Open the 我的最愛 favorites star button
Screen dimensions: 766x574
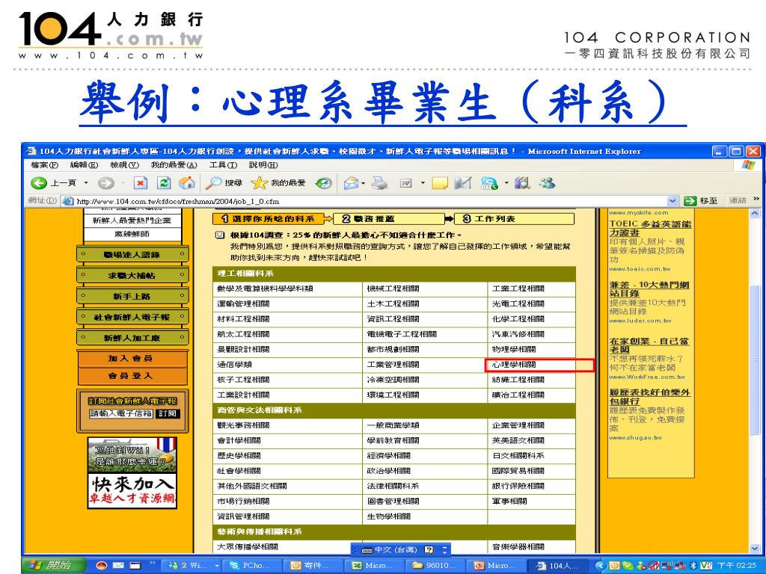(278, 183)
